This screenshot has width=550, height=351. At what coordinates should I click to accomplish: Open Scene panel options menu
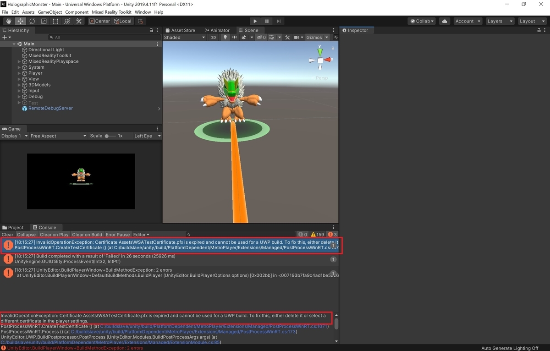[x=335, y=30]
